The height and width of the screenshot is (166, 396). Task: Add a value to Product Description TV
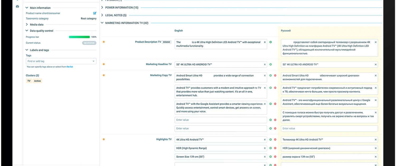click(271, 42)
